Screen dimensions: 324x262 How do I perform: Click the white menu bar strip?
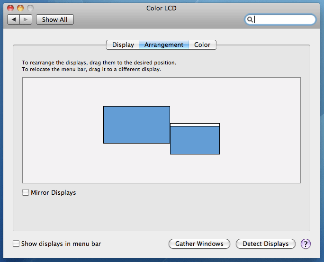tap(195, 125)
